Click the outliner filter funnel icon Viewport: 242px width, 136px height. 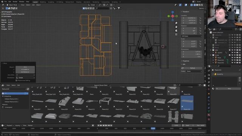coord(236,29)
